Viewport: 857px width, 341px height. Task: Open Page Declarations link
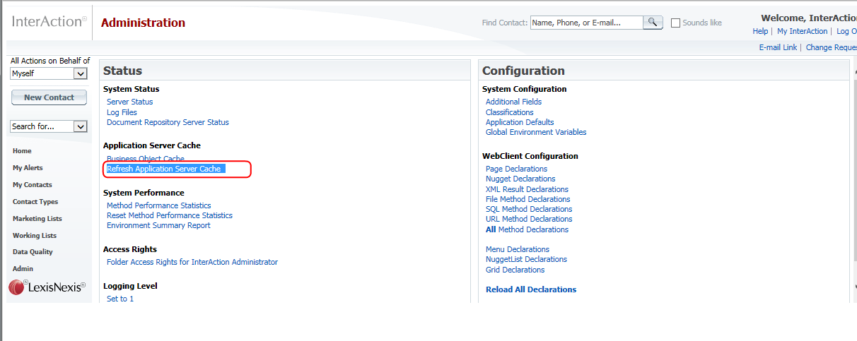tap(516, 169)
